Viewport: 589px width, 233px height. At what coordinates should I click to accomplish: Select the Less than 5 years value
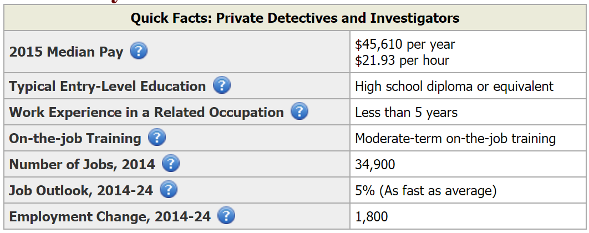click(x=406, y=113)
